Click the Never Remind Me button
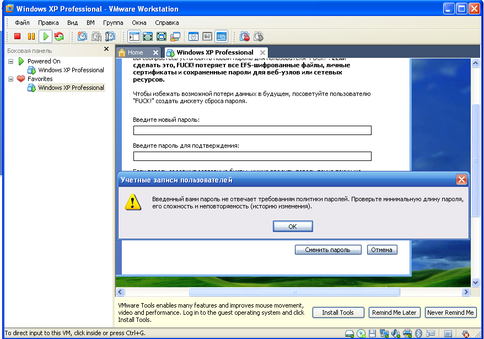 pos(450,313)
